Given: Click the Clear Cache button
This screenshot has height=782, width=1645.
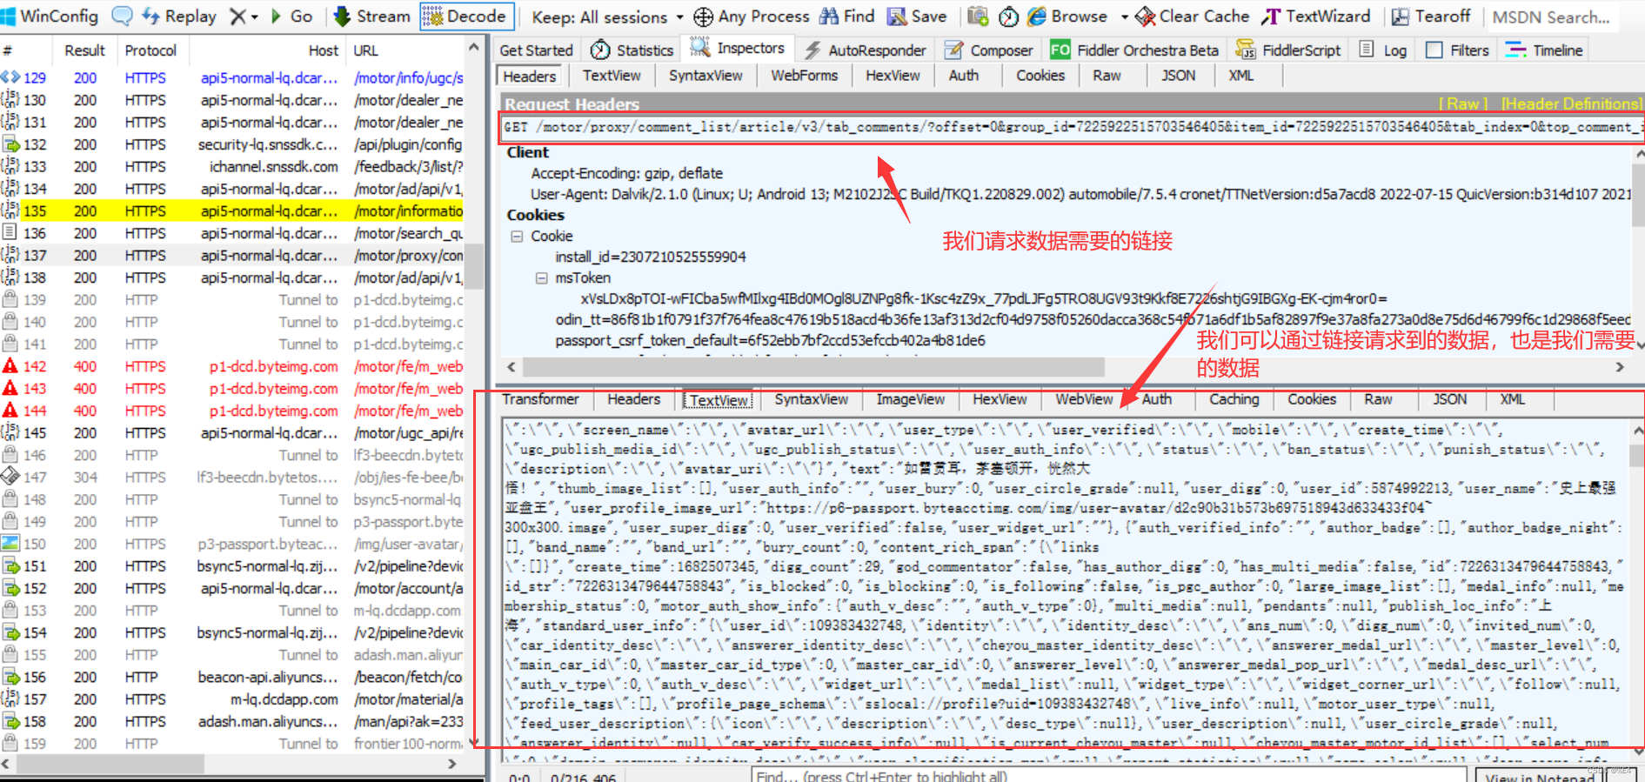Looking at the screenshot, I should pos(1193,16).
